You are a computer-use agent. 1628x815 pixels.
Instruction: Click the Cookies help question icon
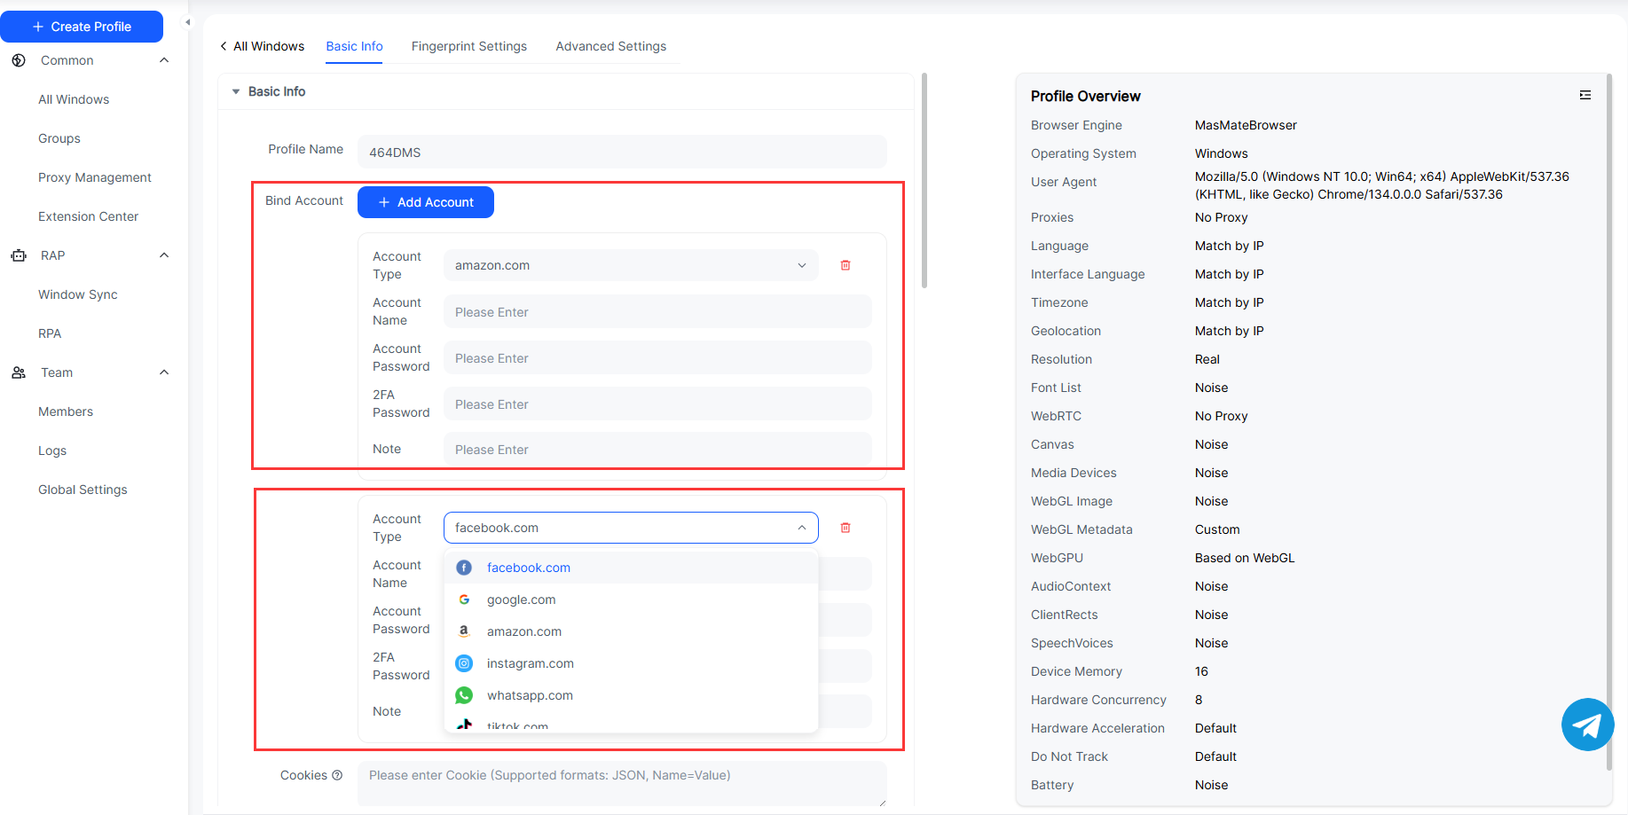pyautogui.click(x=337, y=775)
